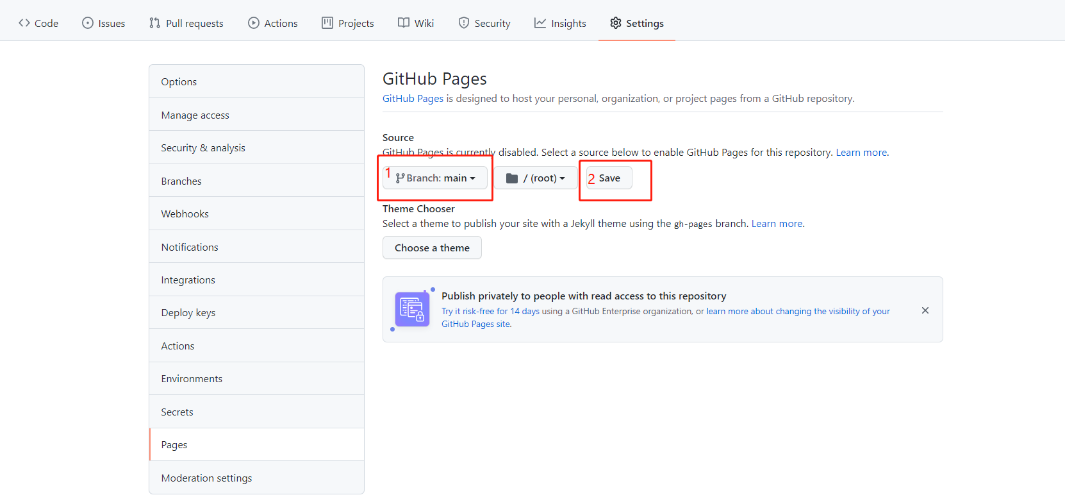1065x504 pixels.
Task: Expand the Branch: main dropdown
Action: pos(436,178)
